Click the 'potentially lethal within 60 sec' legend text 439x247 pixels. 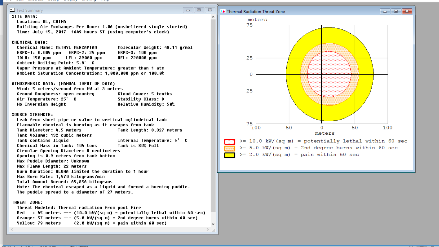click(x=356, y=141)
